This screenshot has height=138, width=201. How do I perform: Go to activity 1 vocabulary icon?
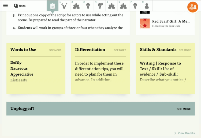(x=64, y=6)
